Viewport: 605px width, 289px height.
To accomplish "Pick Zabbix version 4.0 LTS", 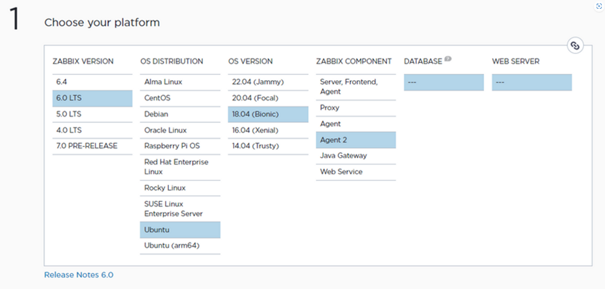I will click(92, 131).
